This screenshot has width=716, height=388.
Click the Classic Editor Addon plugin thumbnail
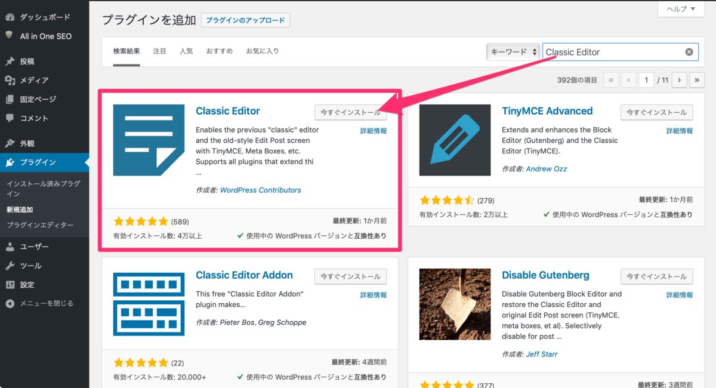click(149, 304)
